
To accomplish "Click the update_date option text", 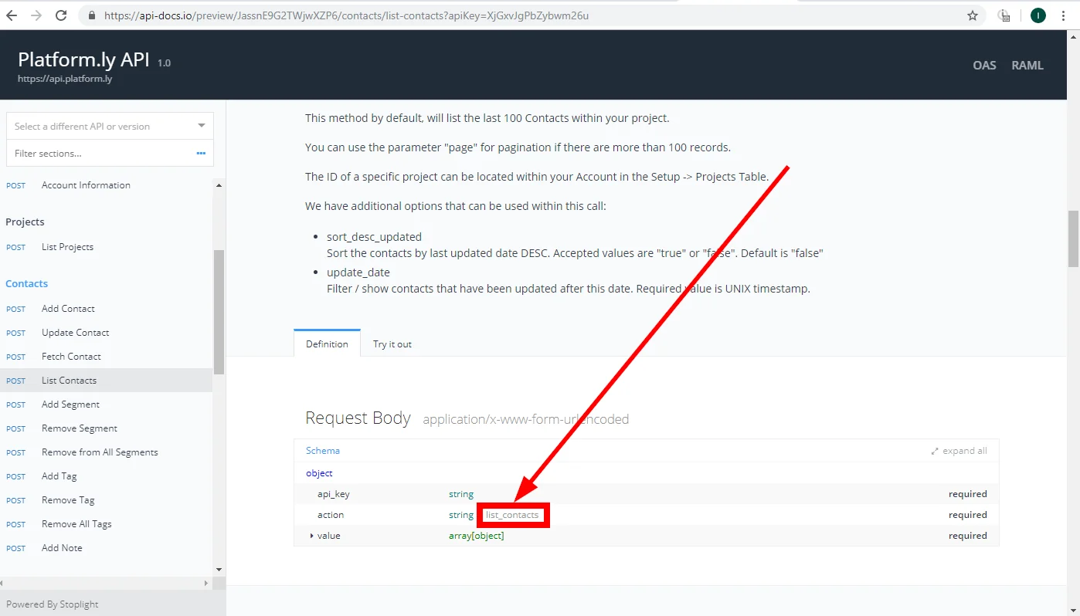I will pos(358,272).
